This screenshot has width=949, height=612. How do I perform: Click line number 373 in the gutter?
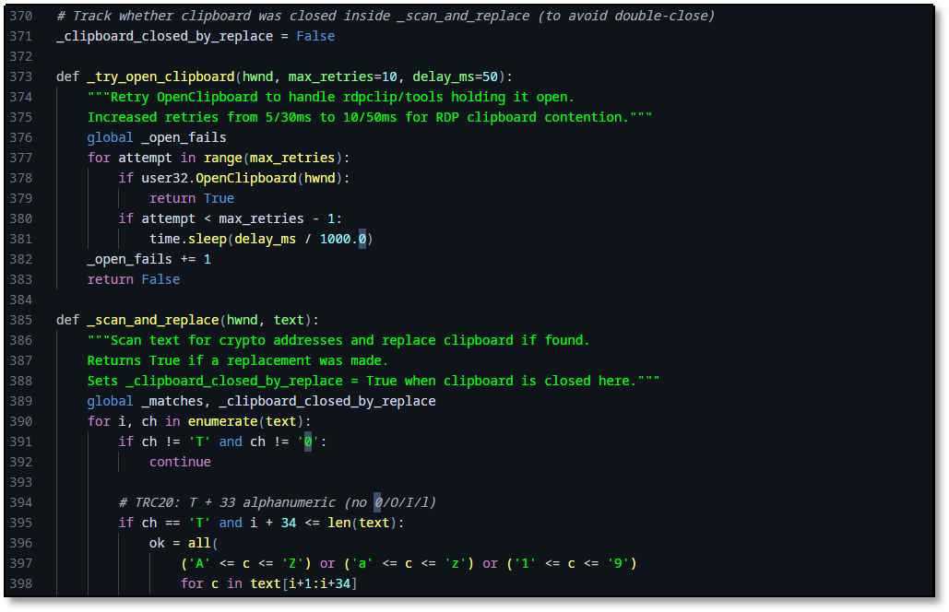coord(20,76)
